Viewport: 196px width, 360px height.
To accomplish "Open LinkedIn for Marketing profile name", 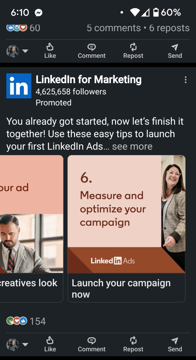I will point(89,79).
